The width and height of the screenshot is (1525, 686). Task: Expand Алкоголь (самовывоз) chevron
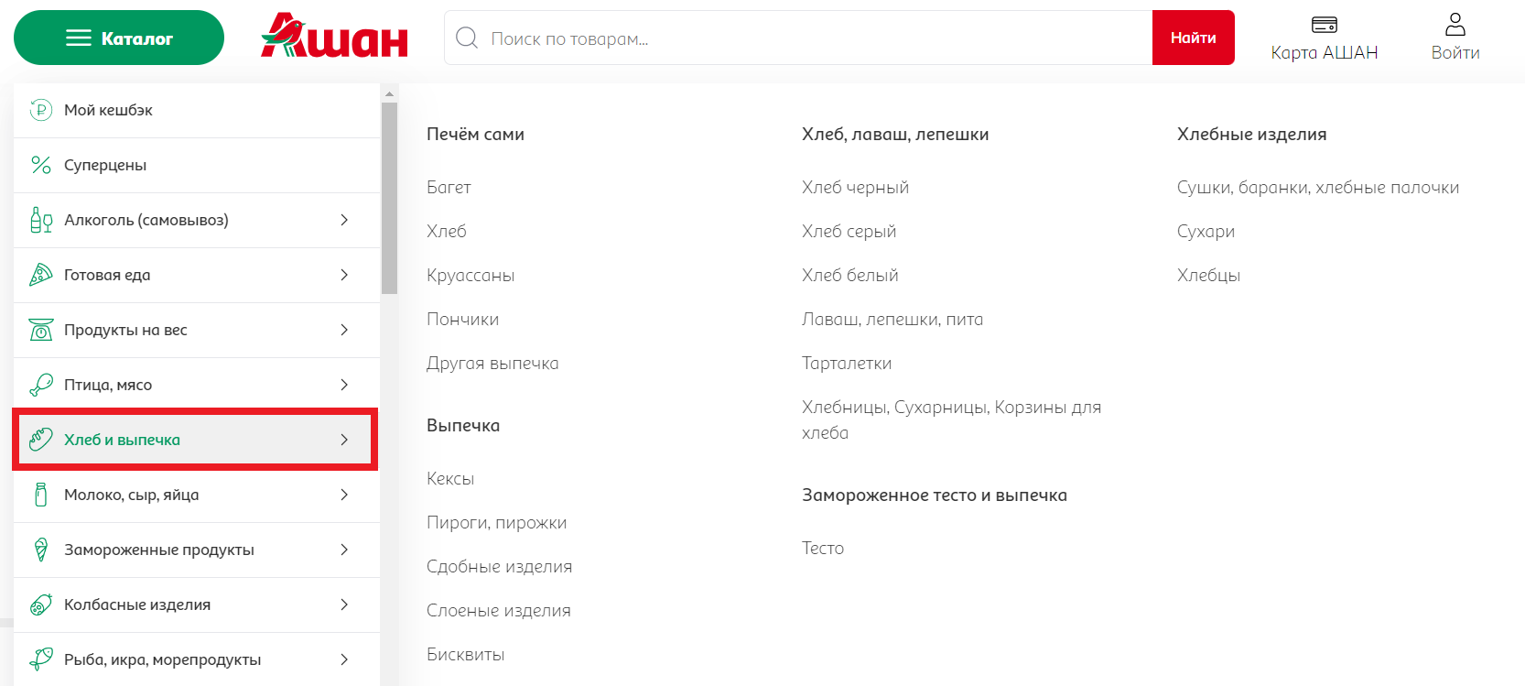(x=344, y=220)
